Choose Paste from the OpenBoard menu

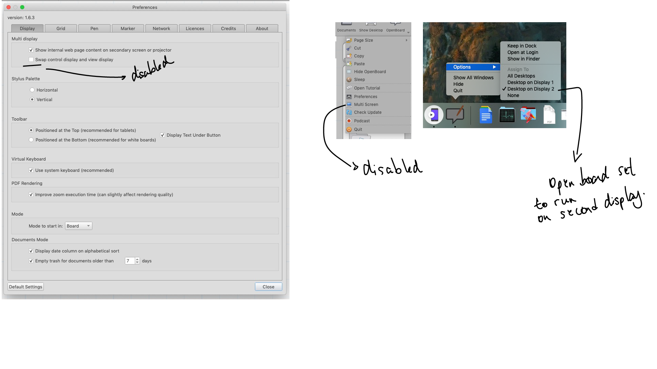coord(359,64)
